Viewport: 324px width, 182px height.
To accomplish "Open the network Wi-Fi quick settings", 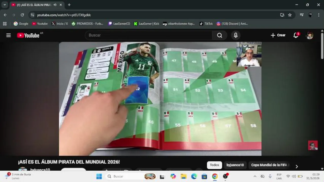I will [288, 176].
